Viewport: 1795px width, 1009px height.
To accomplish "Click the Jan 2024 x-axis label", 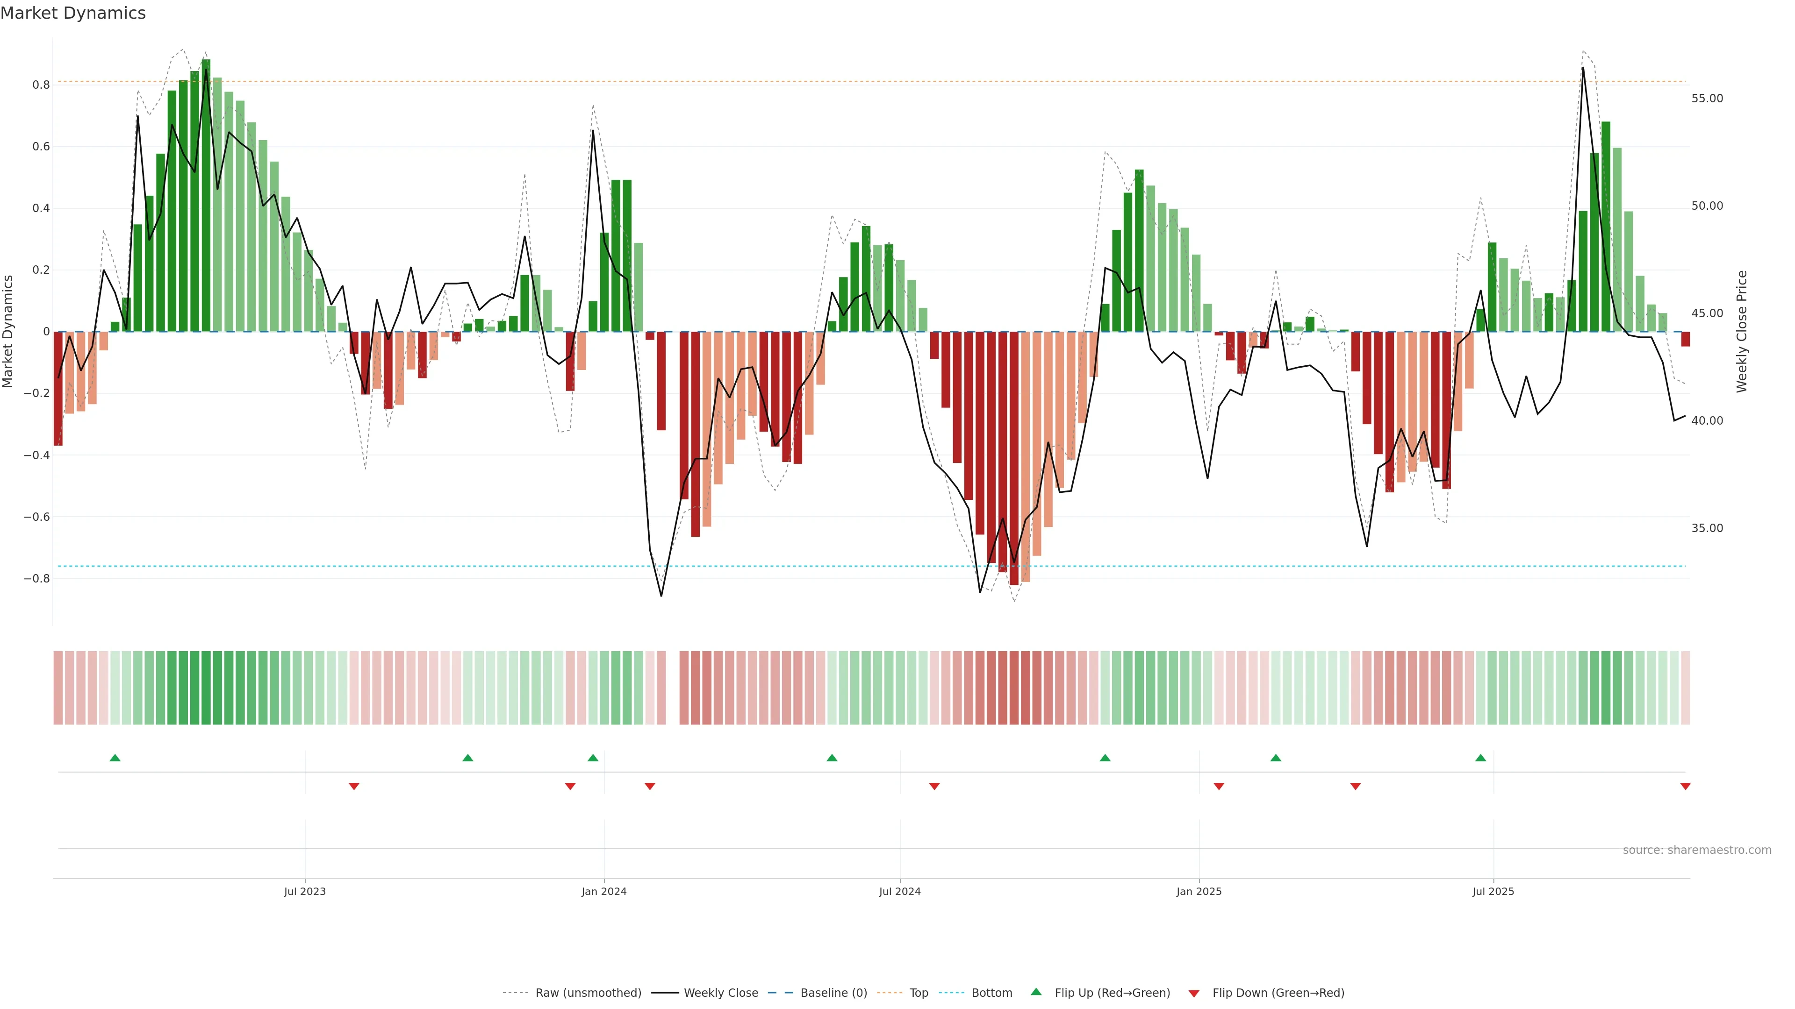I will click(604, 891).
